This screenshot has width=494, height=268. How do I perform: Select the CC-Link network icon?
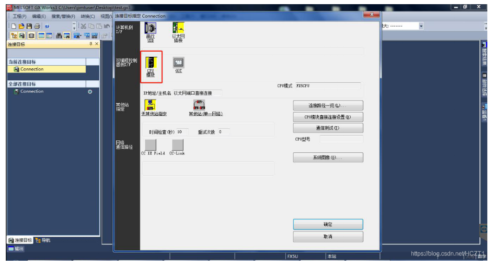178,145
